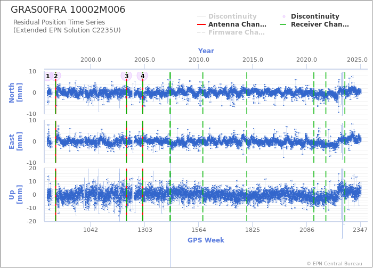Select discontinuity marker 3 in North panel
The height and width of the screenshot is (268, 373).
[127, 76]
